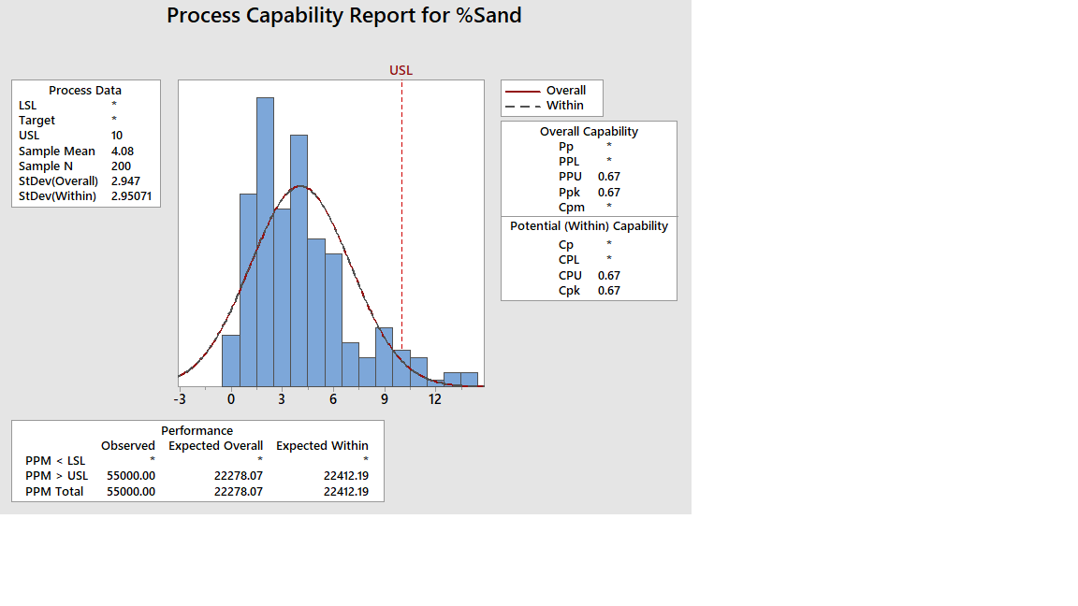
Task: Select the tallest histogram bar
Action: 265,234
